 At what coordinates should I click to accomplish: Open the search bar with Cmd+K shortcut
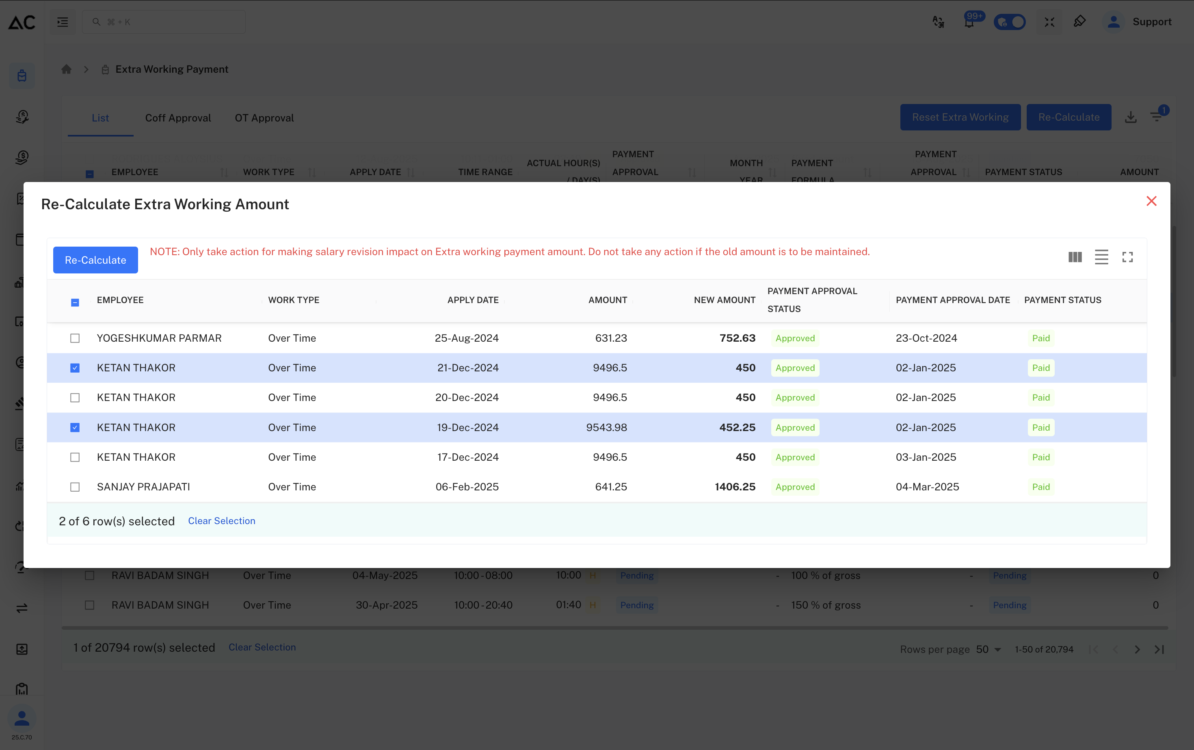(164, 22)
